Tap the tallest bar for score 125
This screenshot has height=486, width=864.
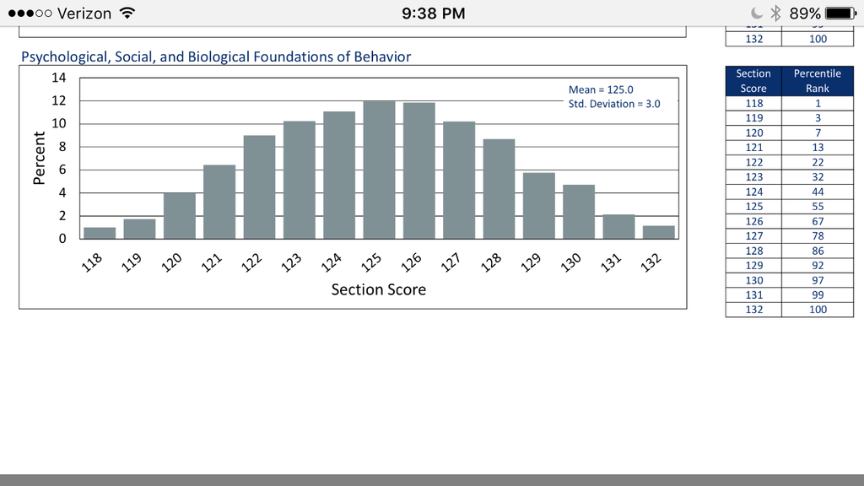tap(379, 170)
